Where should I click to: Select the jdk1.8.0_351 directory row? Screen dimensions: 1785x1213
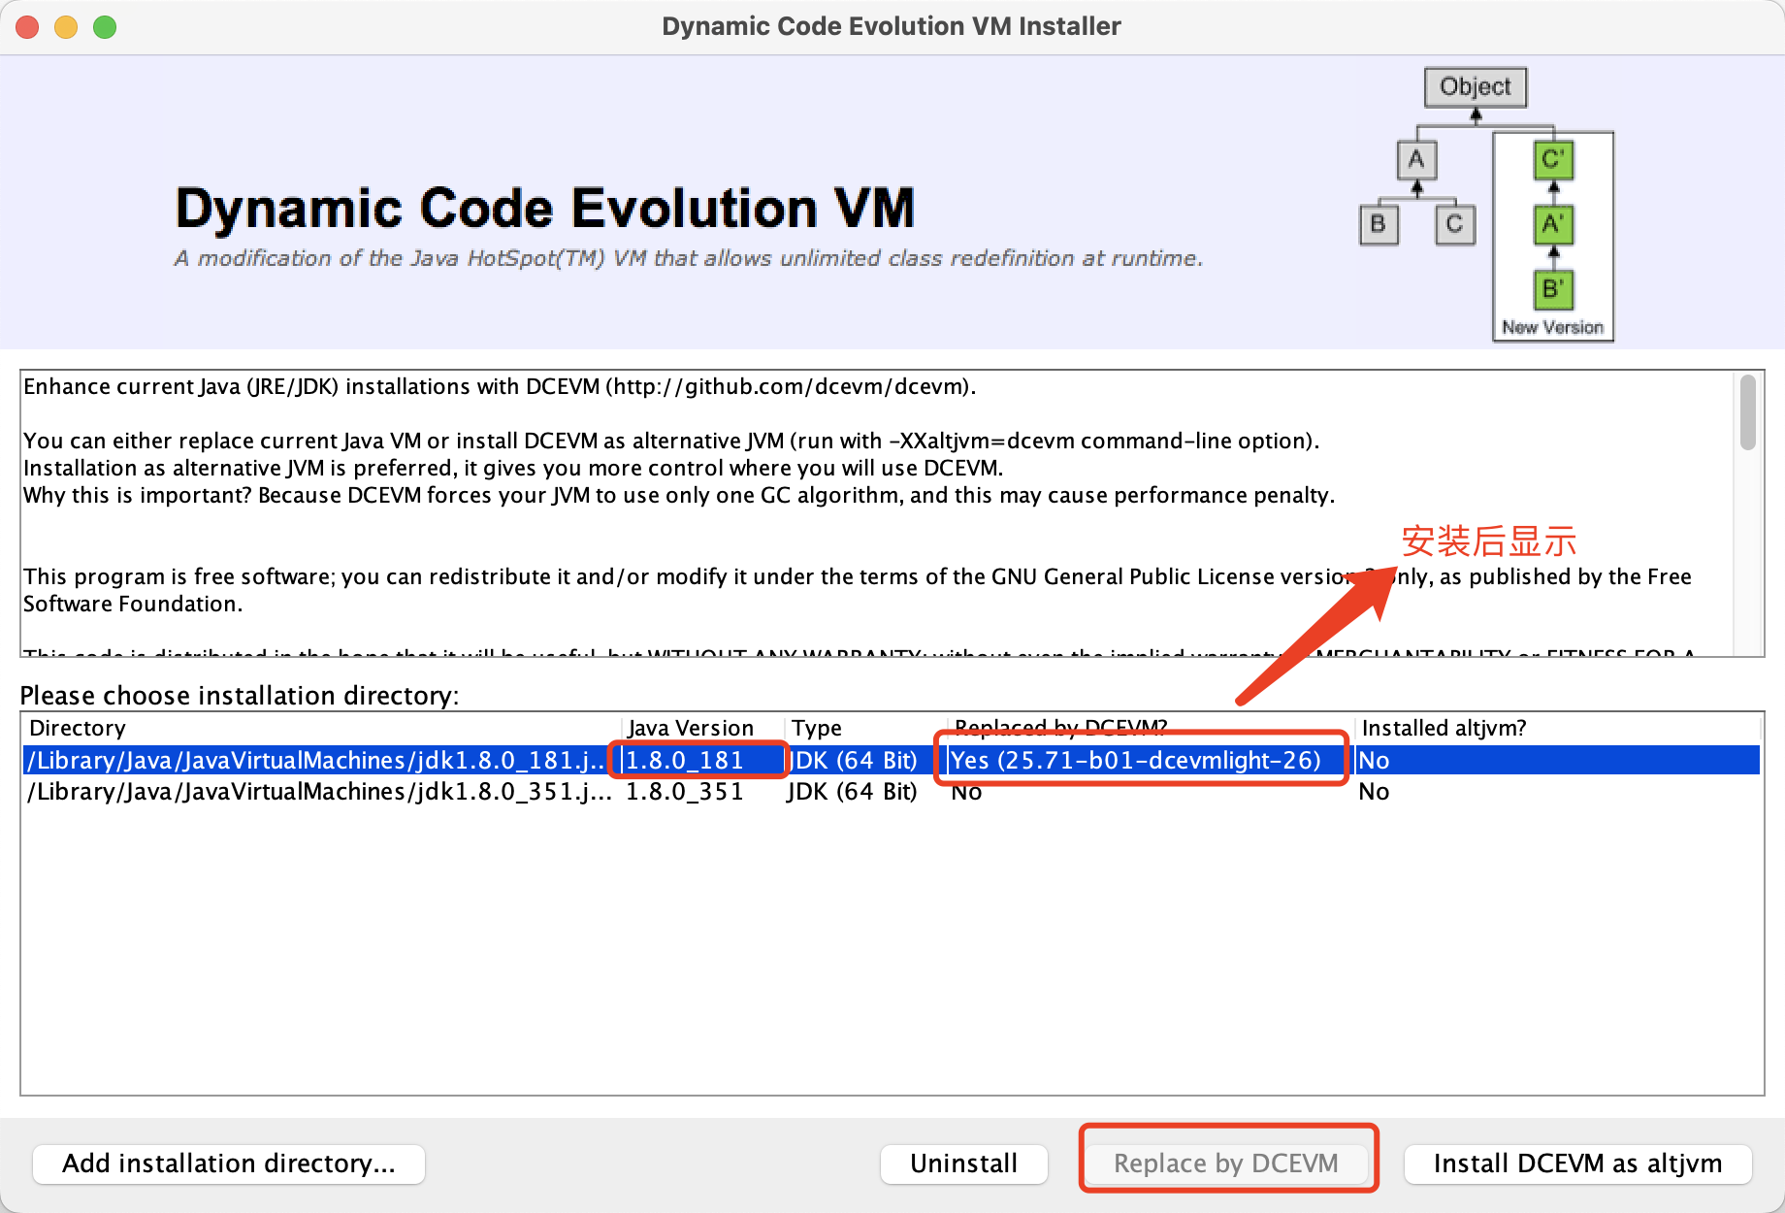pos(318,792)
